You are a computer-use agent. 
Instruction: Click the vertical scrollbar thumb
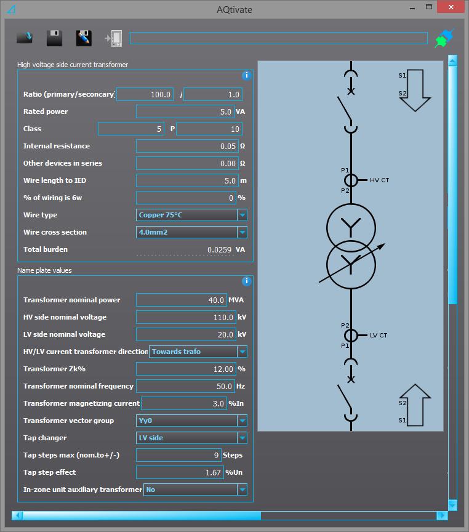click(453, 185)
